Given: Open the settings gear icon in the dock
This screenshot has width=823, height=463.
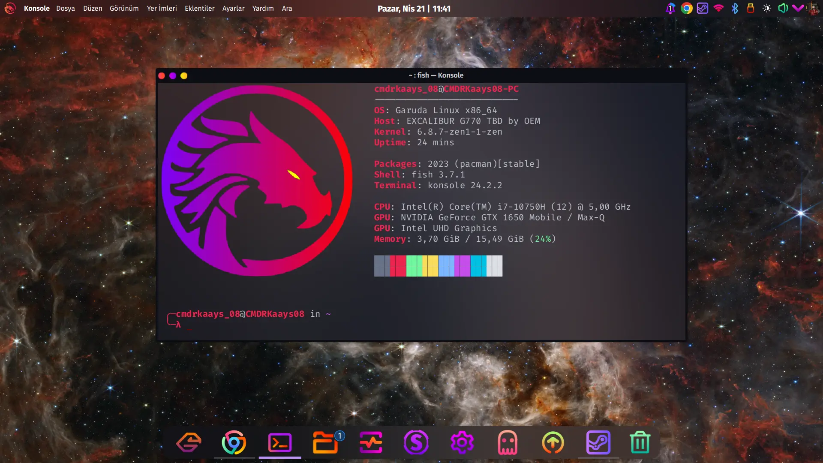Looking at the screenshot, I should point(462,442).
